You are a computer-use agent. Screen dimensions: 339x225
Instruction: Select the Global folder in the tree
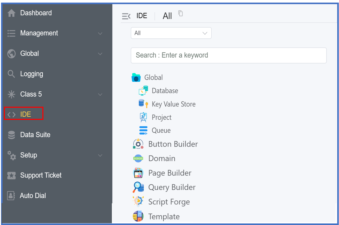(153, 77)
